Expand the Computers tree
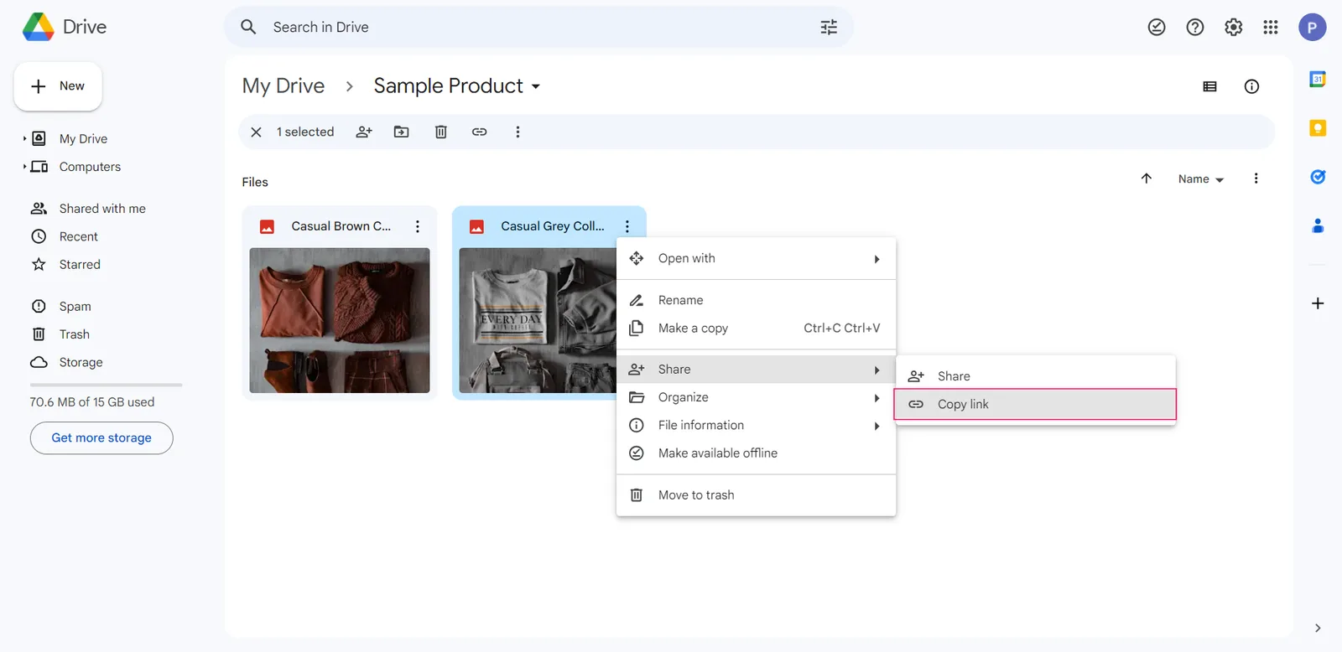The height and width of the screenshot is (652, 1342). (x=24, y=167)
